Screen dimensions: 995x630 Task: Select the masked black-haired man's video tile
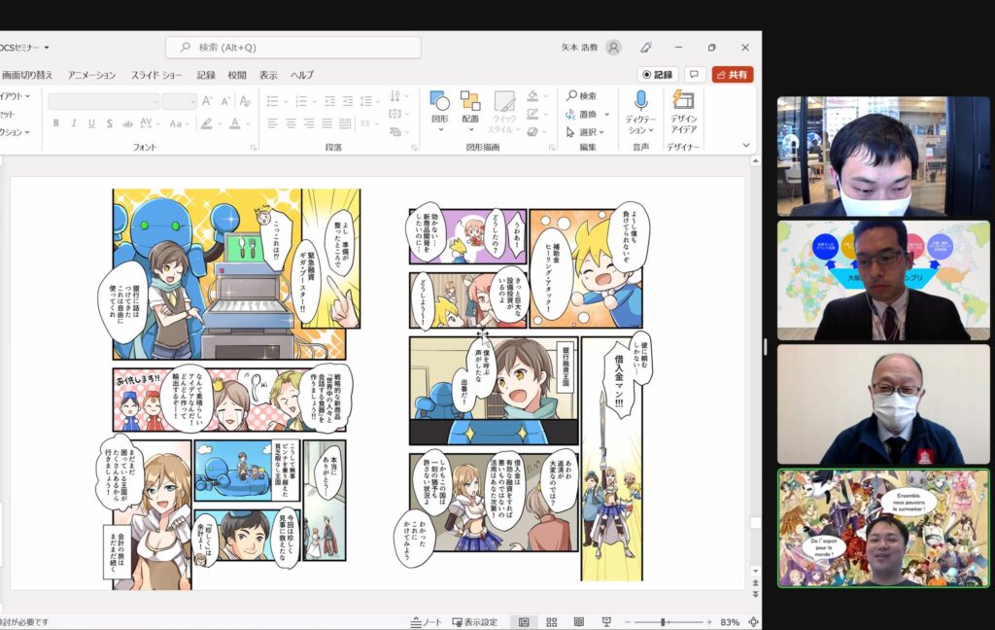click(883, 157)
